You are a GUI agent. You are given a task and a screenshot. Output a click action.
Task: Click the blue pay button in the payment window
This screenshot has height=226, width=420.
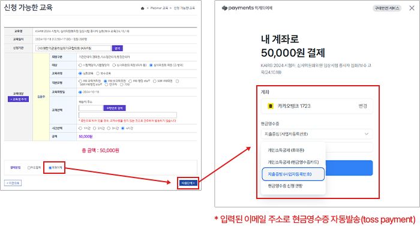349,168
